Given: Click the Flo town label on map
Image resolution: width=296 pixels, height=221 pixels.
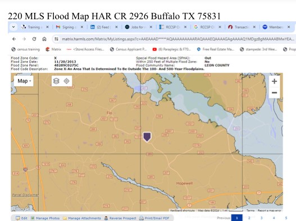Looking at the screenshot, I should pyautogui.click(x=110, y=113).
